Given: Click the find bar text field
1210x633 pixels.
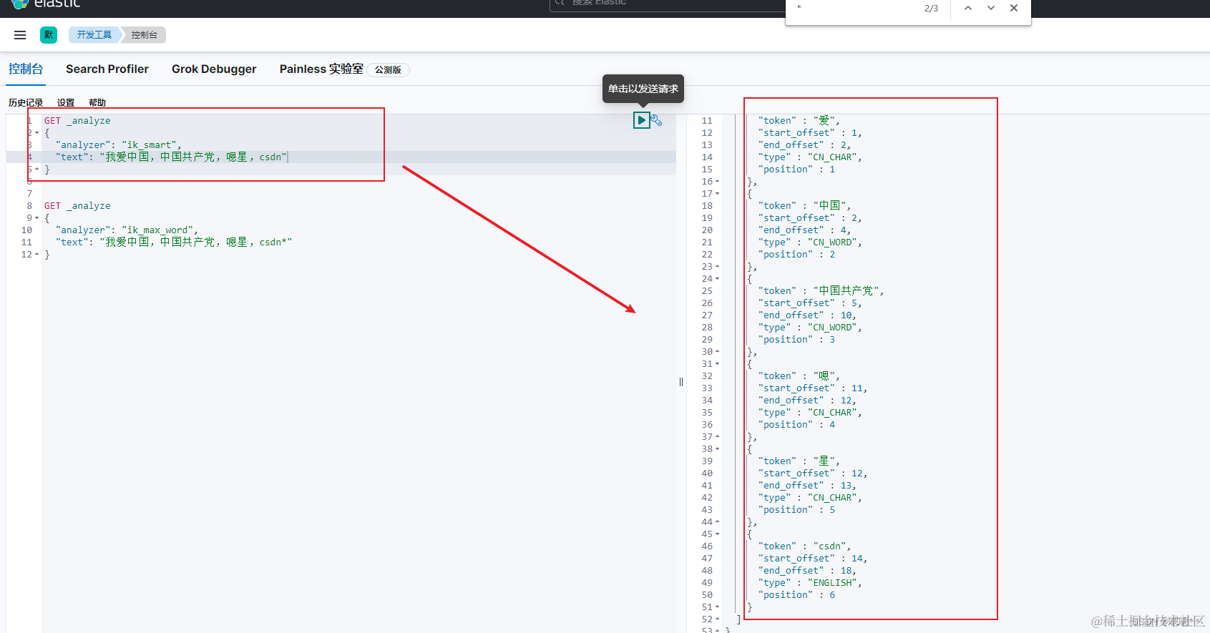Looking at the screenshot, I should point(855,9).
